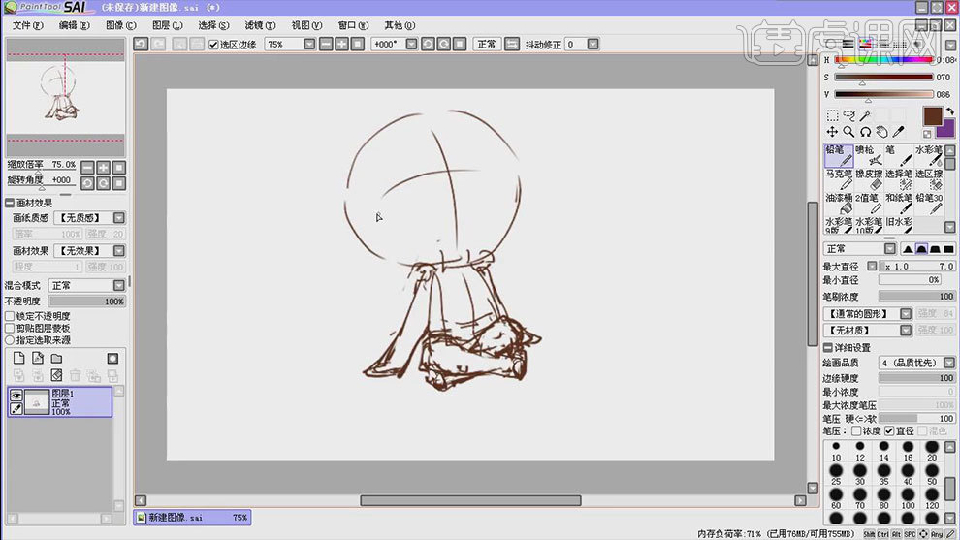The image size is (960, 540).
Task: Choose the rectangular selection tool
Action: 832,115
